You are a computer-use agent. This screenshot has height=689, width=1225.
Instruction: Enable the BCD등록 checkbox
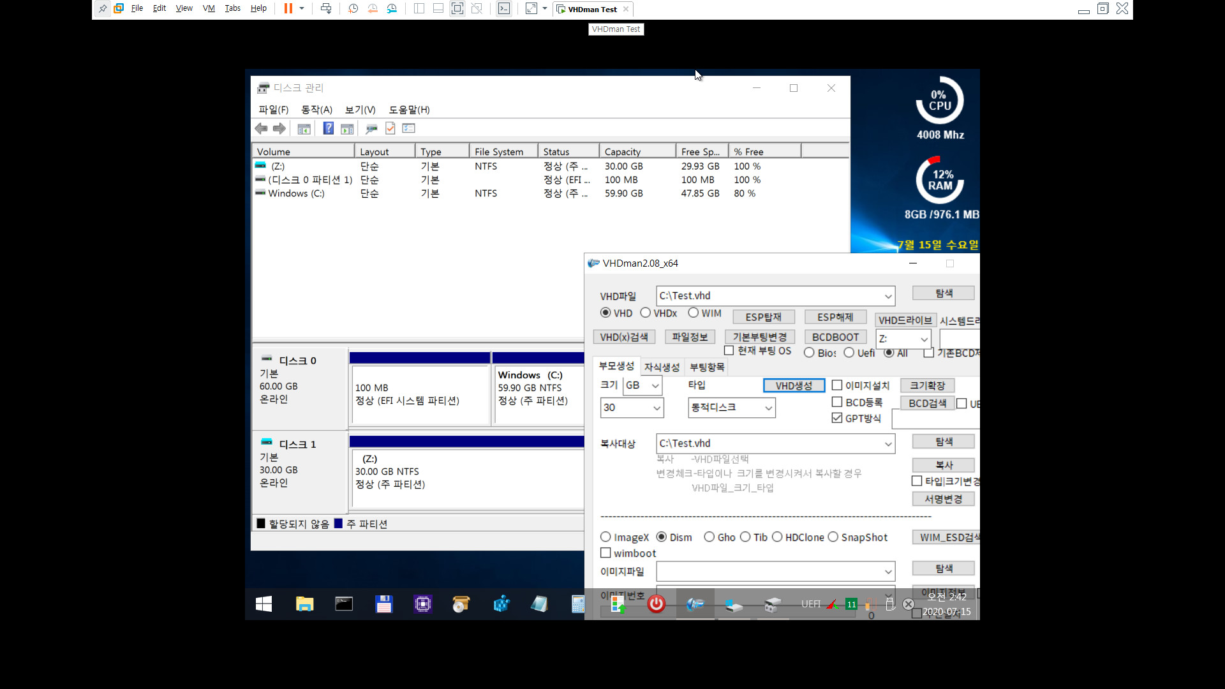837,402
